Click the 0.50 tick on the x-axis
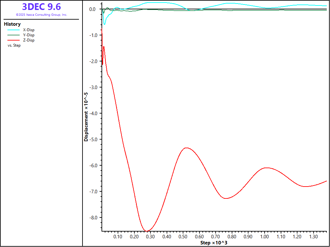 point(183,237)
